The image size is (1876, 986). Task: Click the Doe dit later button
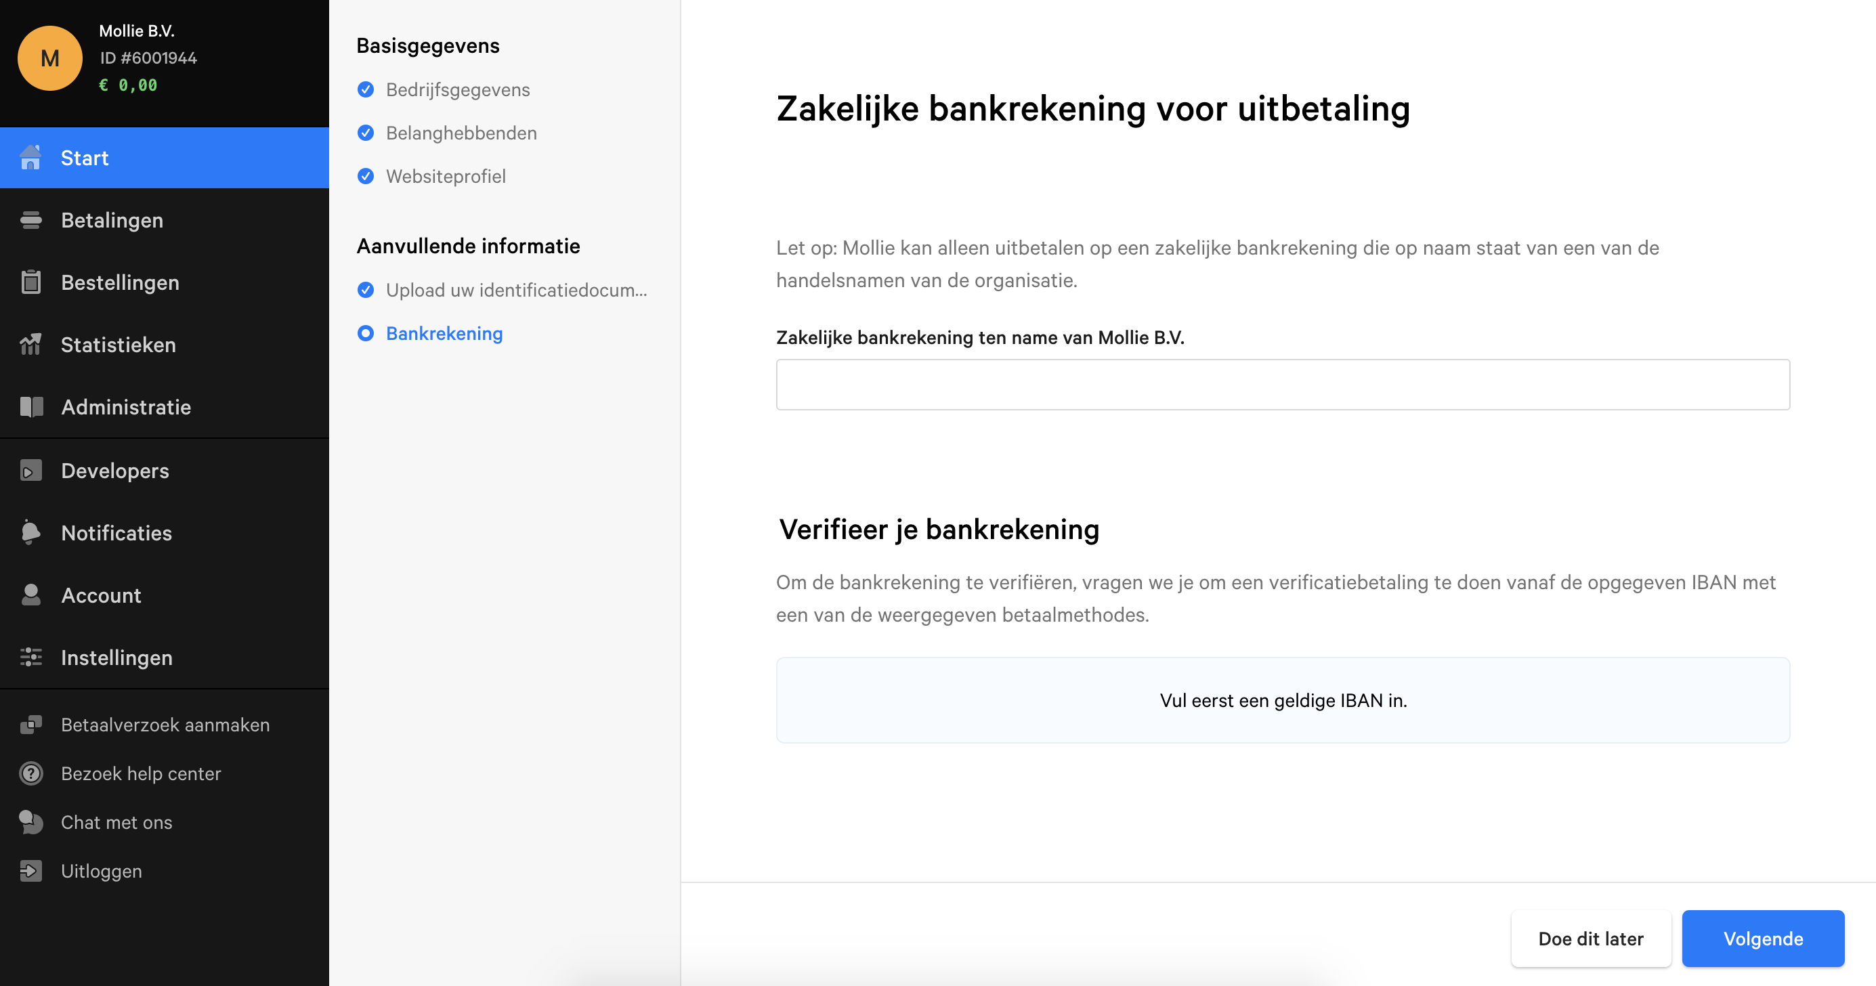1590,939
